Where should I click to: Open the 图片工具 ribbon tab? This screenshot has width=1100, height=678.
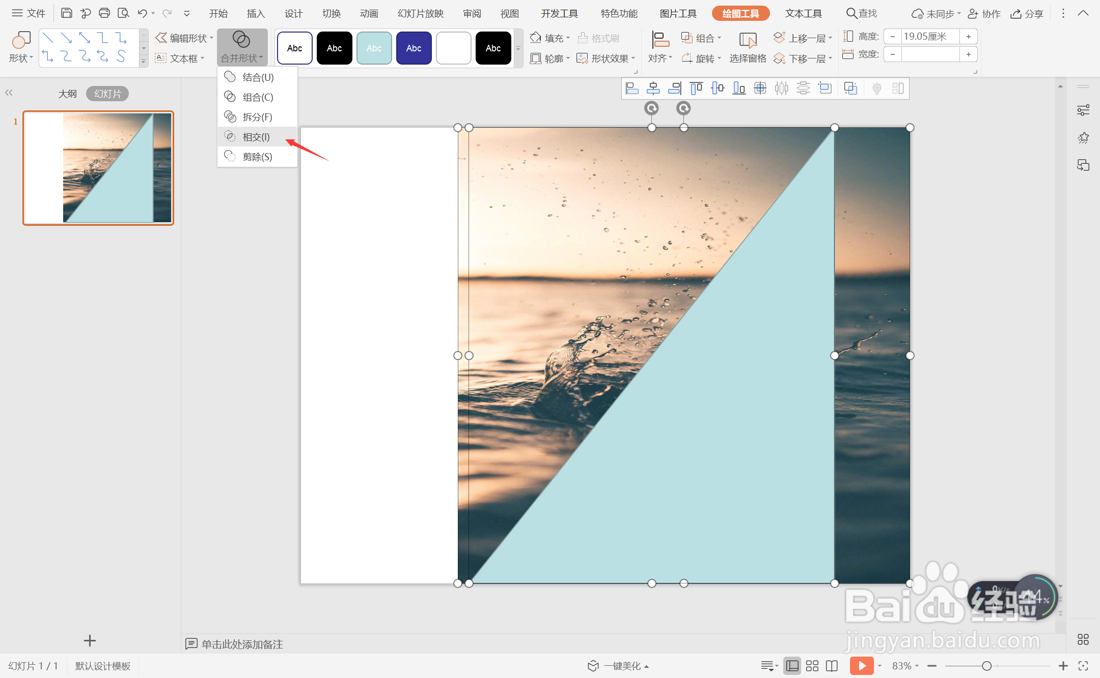point(678,14)
